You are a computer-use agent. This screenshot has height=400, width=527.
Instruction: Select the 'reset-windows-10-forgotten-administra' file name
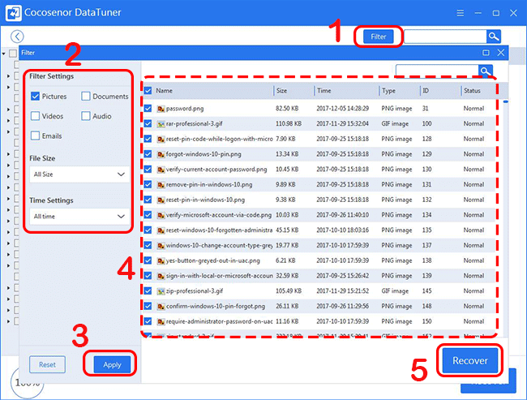(x=219, y=230)
